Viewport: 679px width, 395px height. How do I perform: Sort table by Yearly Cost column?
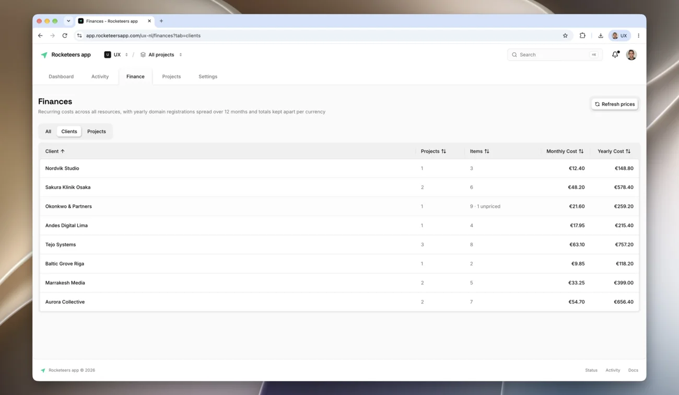tap(614, 151)
